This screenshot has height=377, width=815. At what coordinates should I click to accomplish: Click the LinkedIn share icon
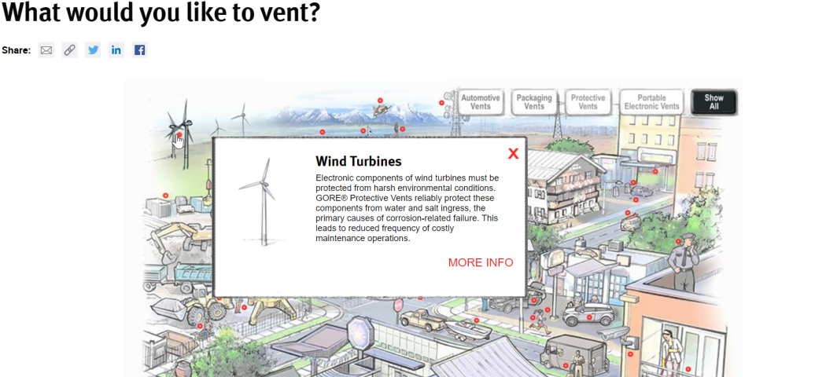pyautogui.click(x=116, y=50)
